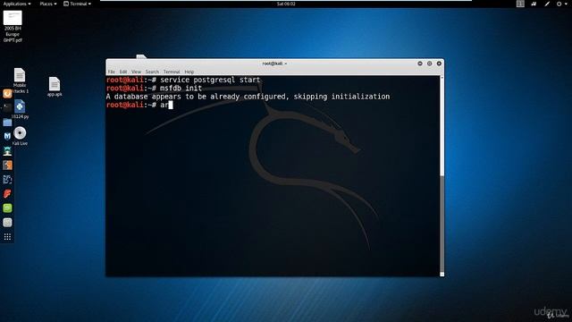Open the View menu in terminal

[x=136, y=72]
